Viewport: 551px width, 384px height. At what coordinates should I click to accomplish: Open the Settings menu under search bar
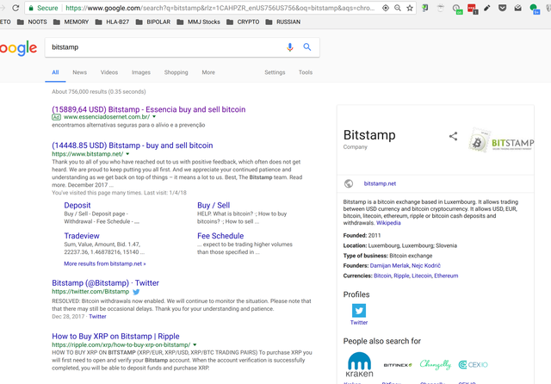point(275,72)
